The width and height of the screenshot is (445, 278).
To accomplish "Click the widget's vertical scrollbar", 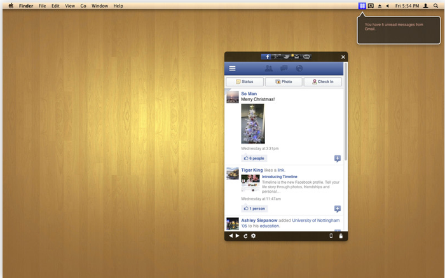I will [x=346, y=111].
